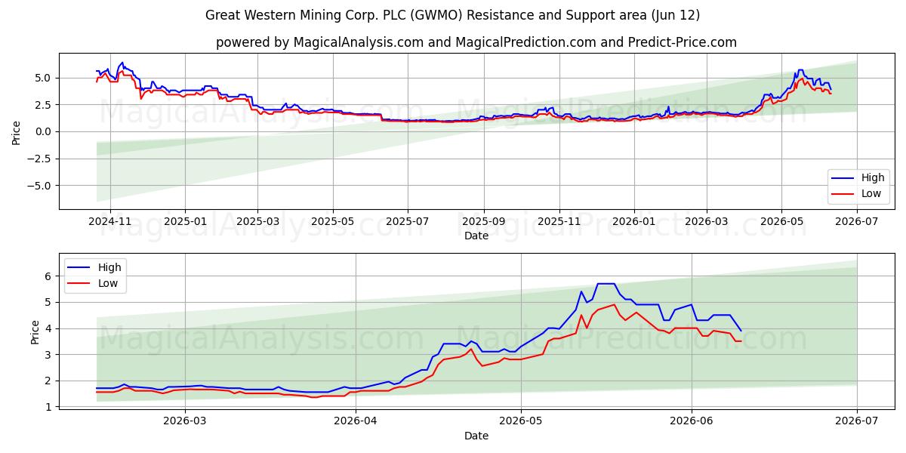
Task: Click the 'Price' y-axis title of bottom chart
Action: [35, 331]
